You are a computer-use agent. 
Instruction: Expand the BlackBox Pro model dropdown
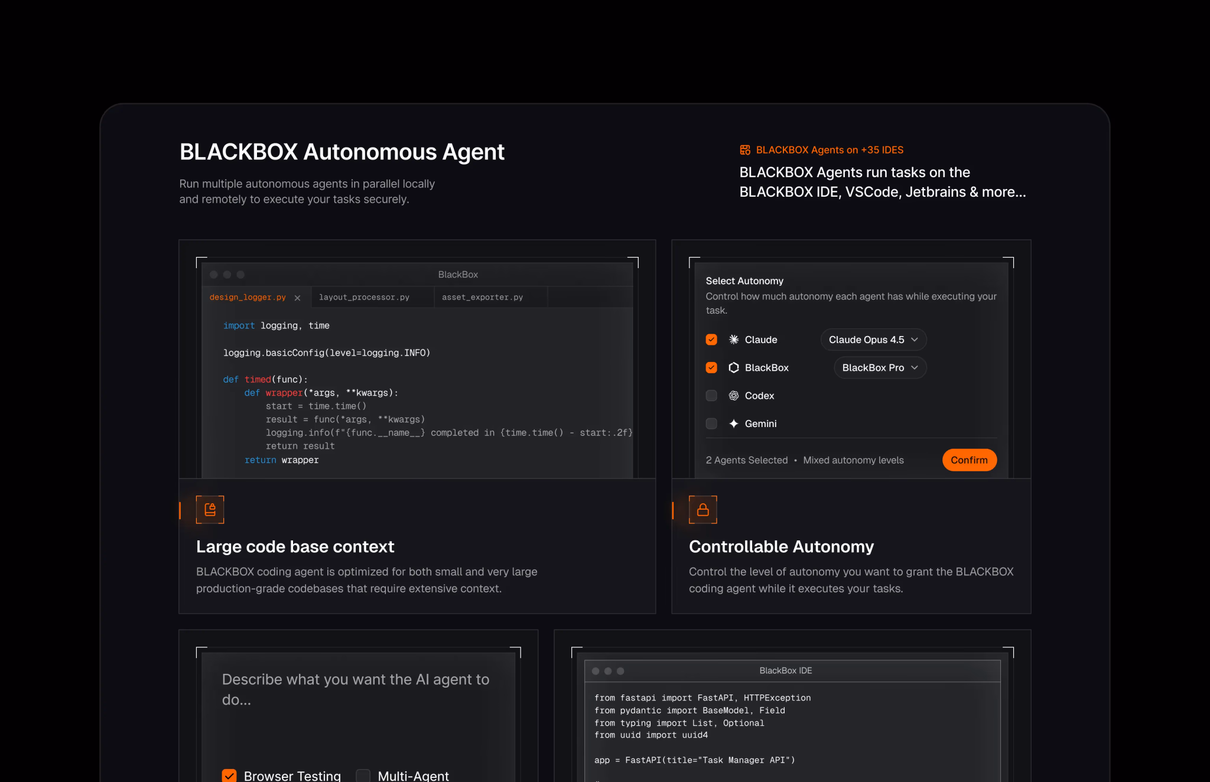880,367
